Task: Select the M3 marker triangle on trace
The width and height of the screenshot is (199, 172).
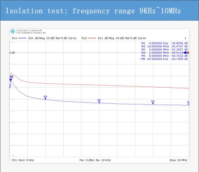Action: point(99,102)
